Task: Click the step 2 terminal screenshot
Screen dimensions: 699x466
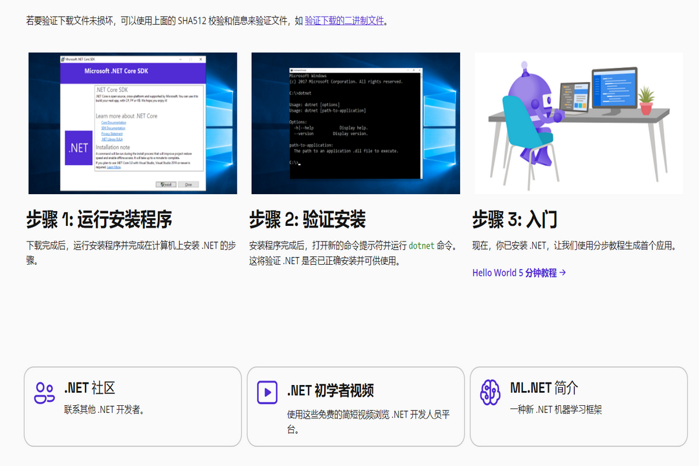Action: [x=355, y=124]
